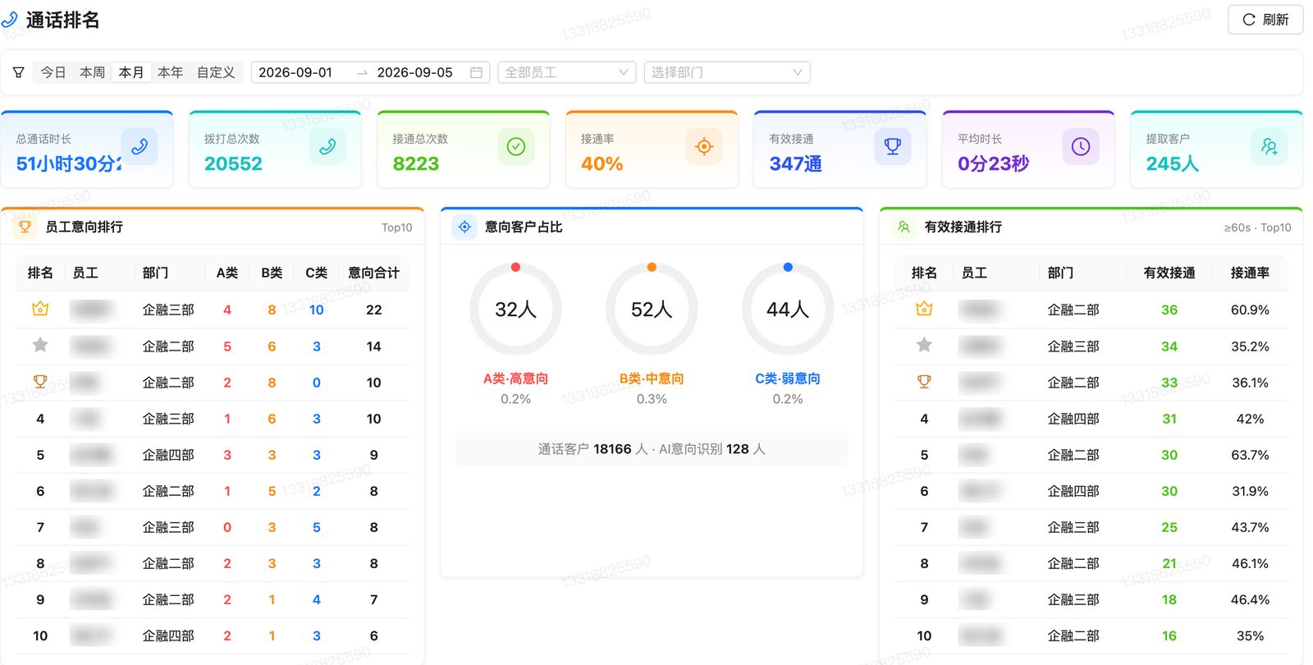Click the crown icon in 员工意向排行 first row

tap(40, 309)
